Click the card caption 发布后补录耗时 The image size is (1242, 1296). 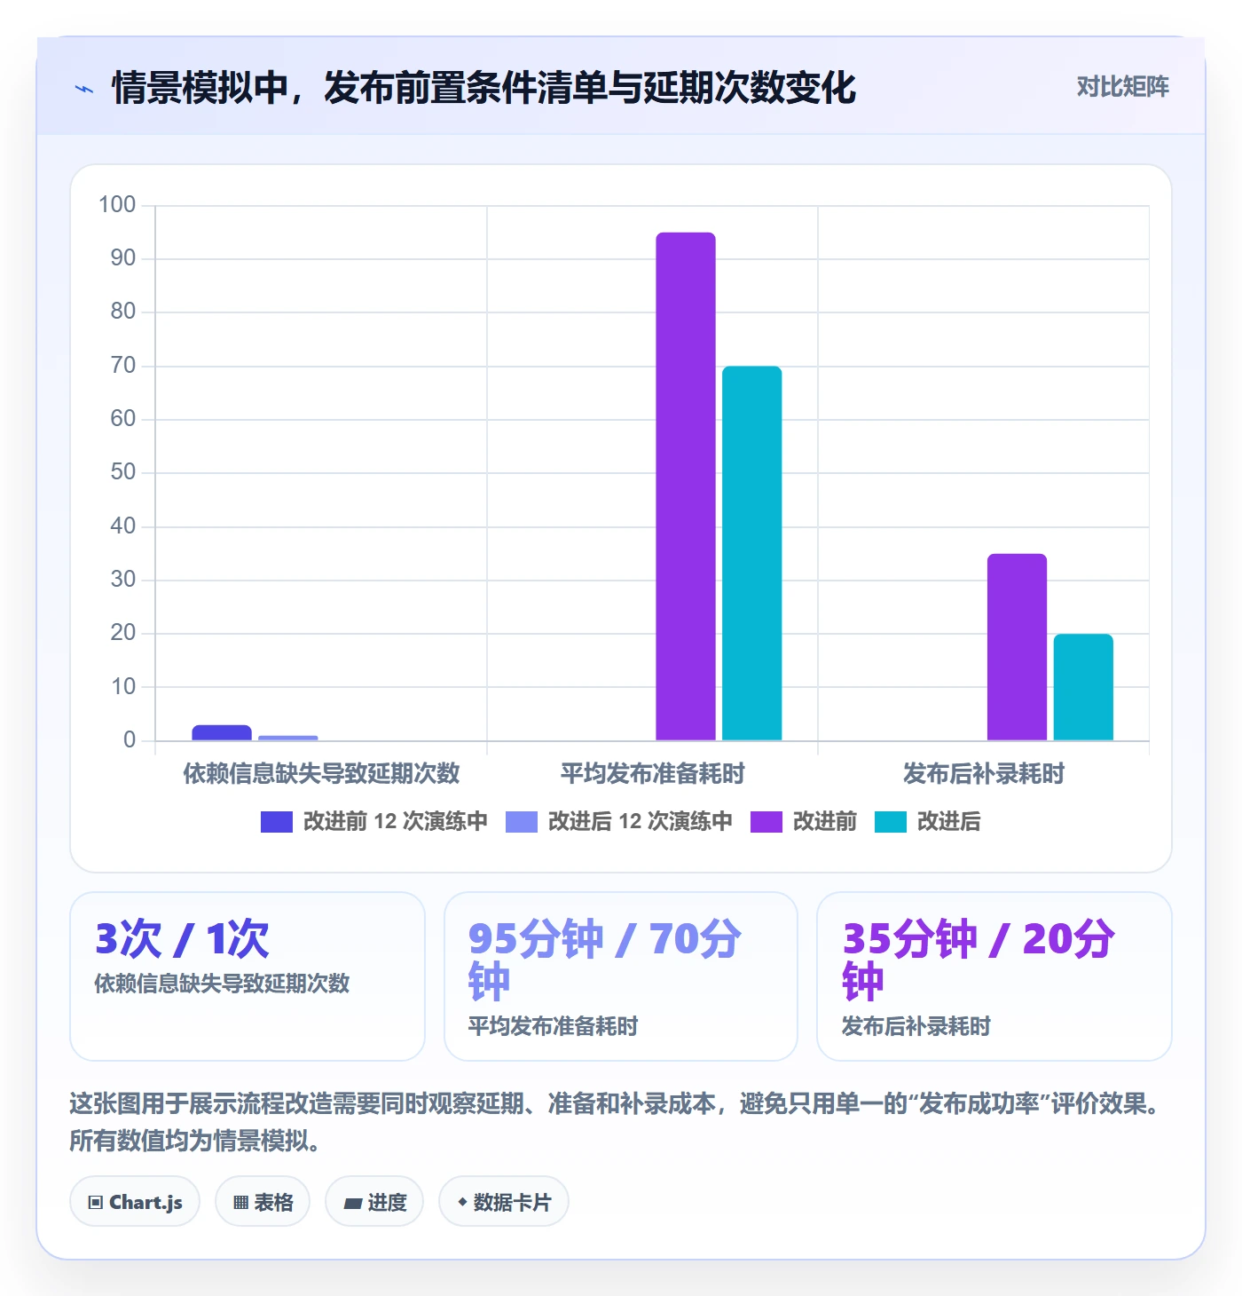tap(916, 1026)
